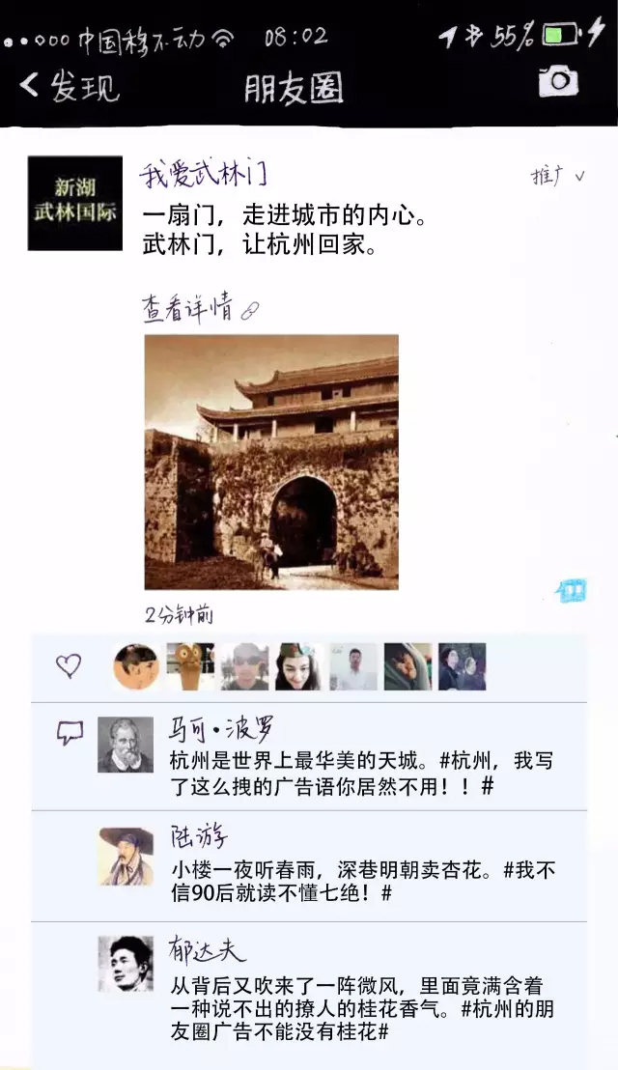The image size is (618, 1070).
Task: Tap the sunglasses man liker avatar
Action: coord(245,666)
